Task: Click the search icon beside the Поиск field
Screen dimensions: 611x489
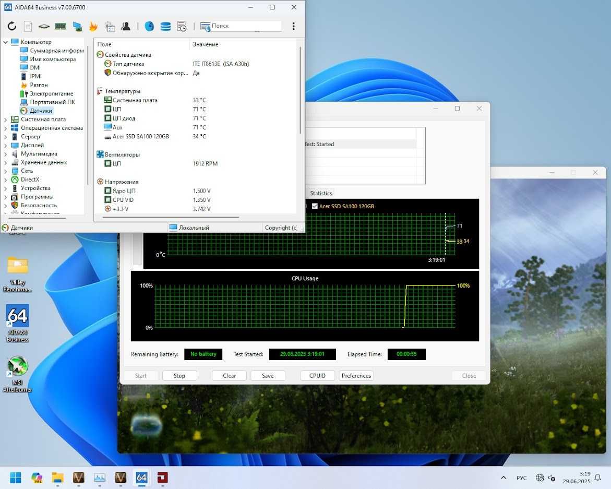Action: click(205, 26)
